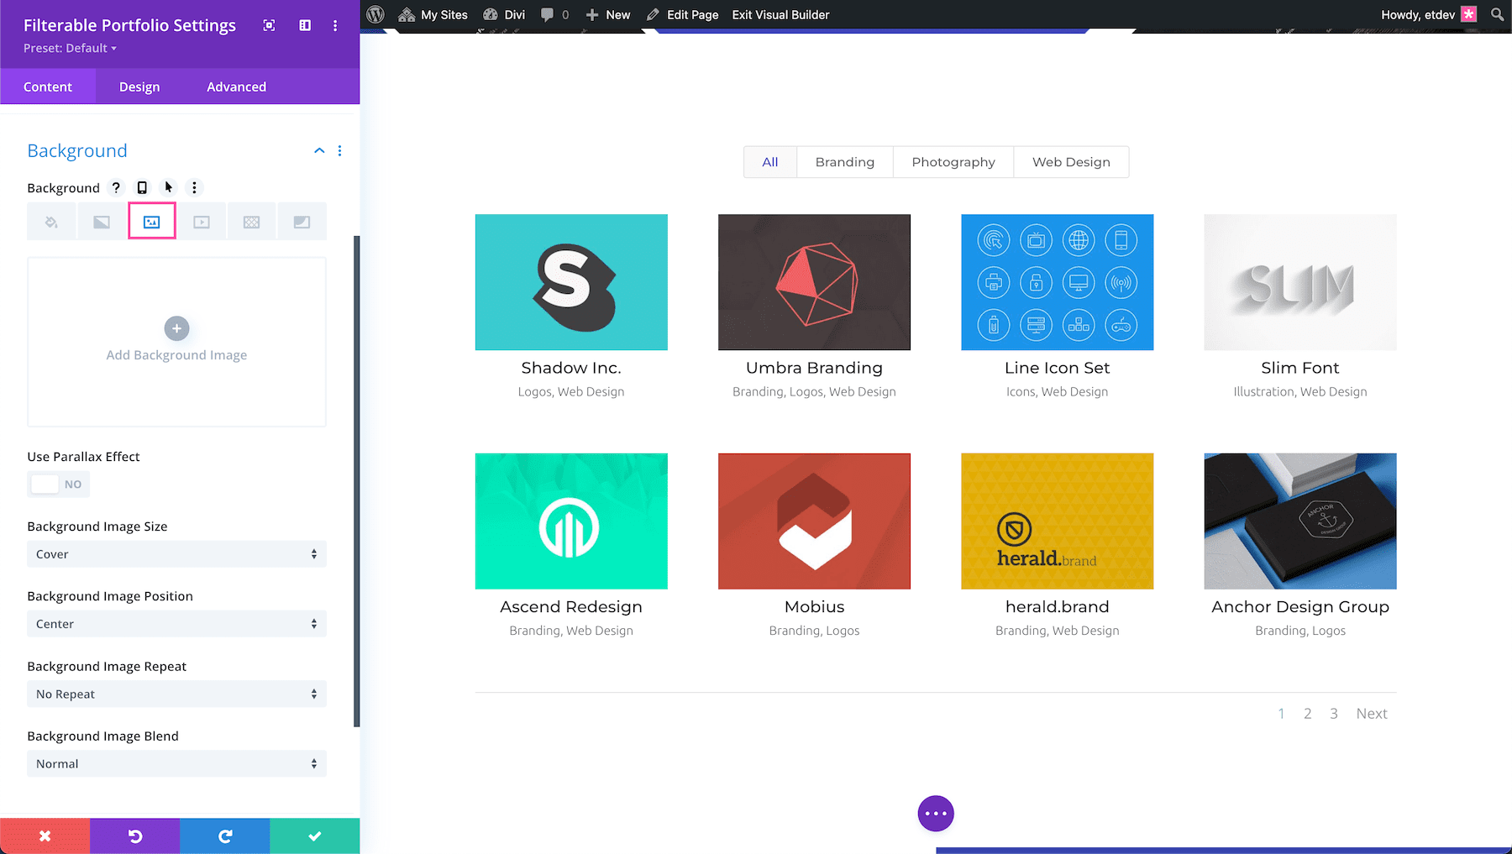Switch to the Design tab
Image resolution: width=1512 pixels, height=854 pixels.
click(x=139, y=86)
